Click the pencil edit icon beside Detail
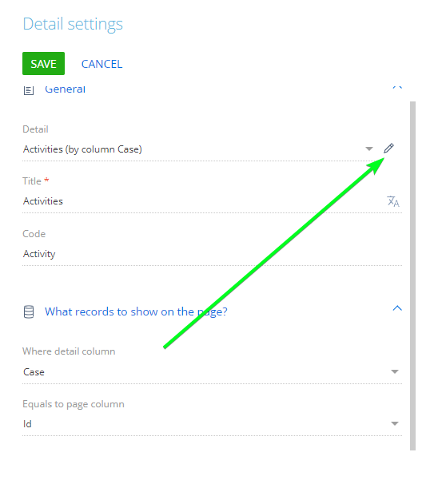438x480 pixels. 388,149
